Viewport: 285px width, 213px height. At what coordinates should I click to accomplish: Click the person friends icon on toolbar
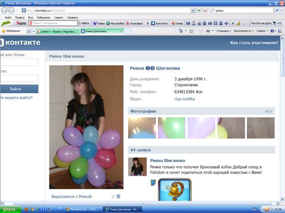(x=194, y=23)
